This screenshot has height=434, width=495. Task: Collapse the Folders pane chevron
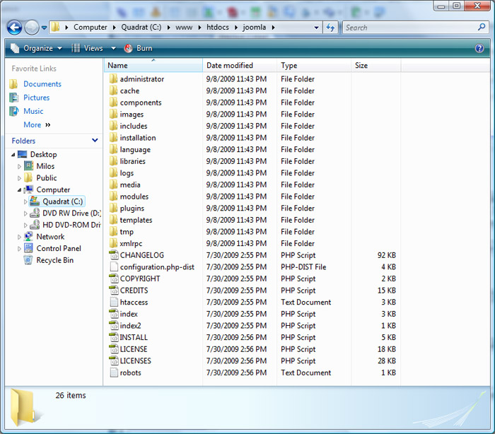click(95, 141)
